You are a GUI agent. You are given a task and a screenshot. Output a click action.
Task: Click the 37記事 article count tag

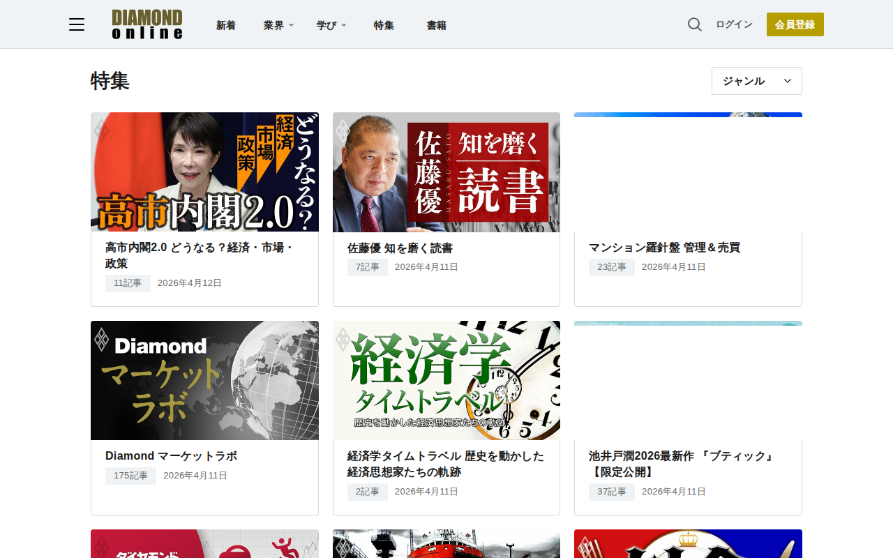point(612,492)
